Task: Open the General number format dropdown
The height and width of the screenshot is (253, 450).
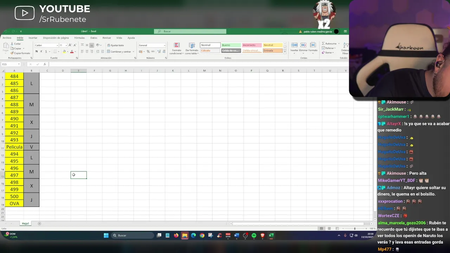Action: pos(164,45)
